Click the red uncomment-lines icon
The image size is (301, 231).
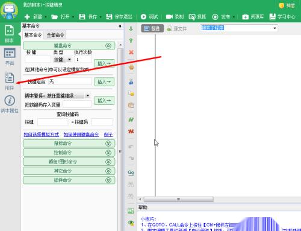(x=131, y=131)
